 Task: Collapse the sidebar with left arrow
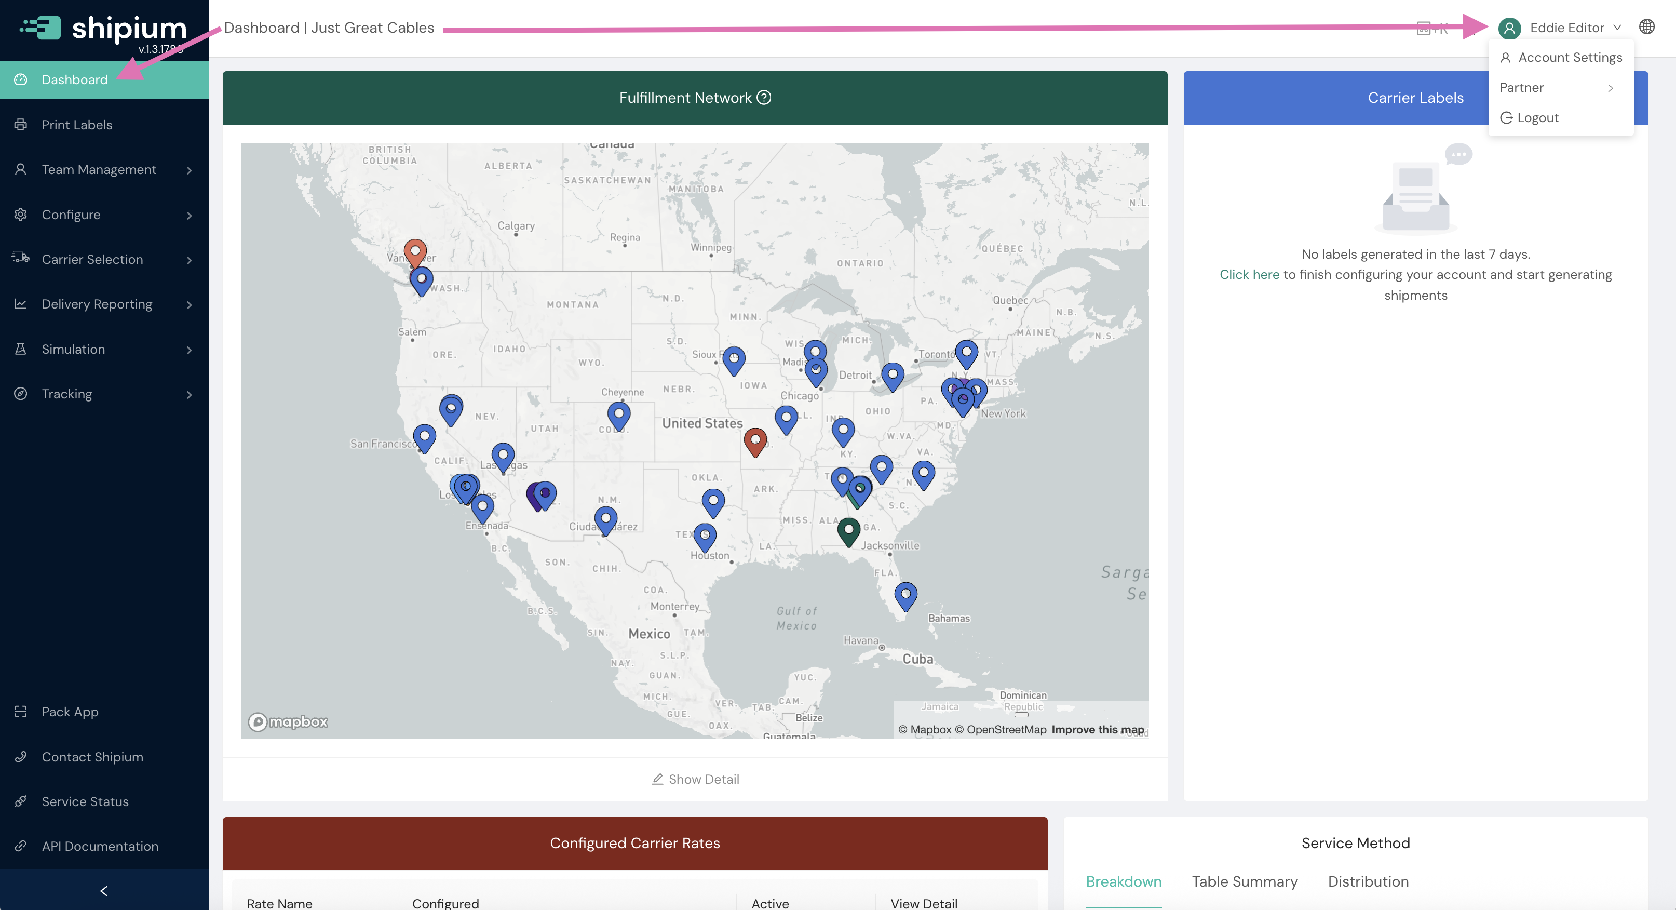[104, 890]
